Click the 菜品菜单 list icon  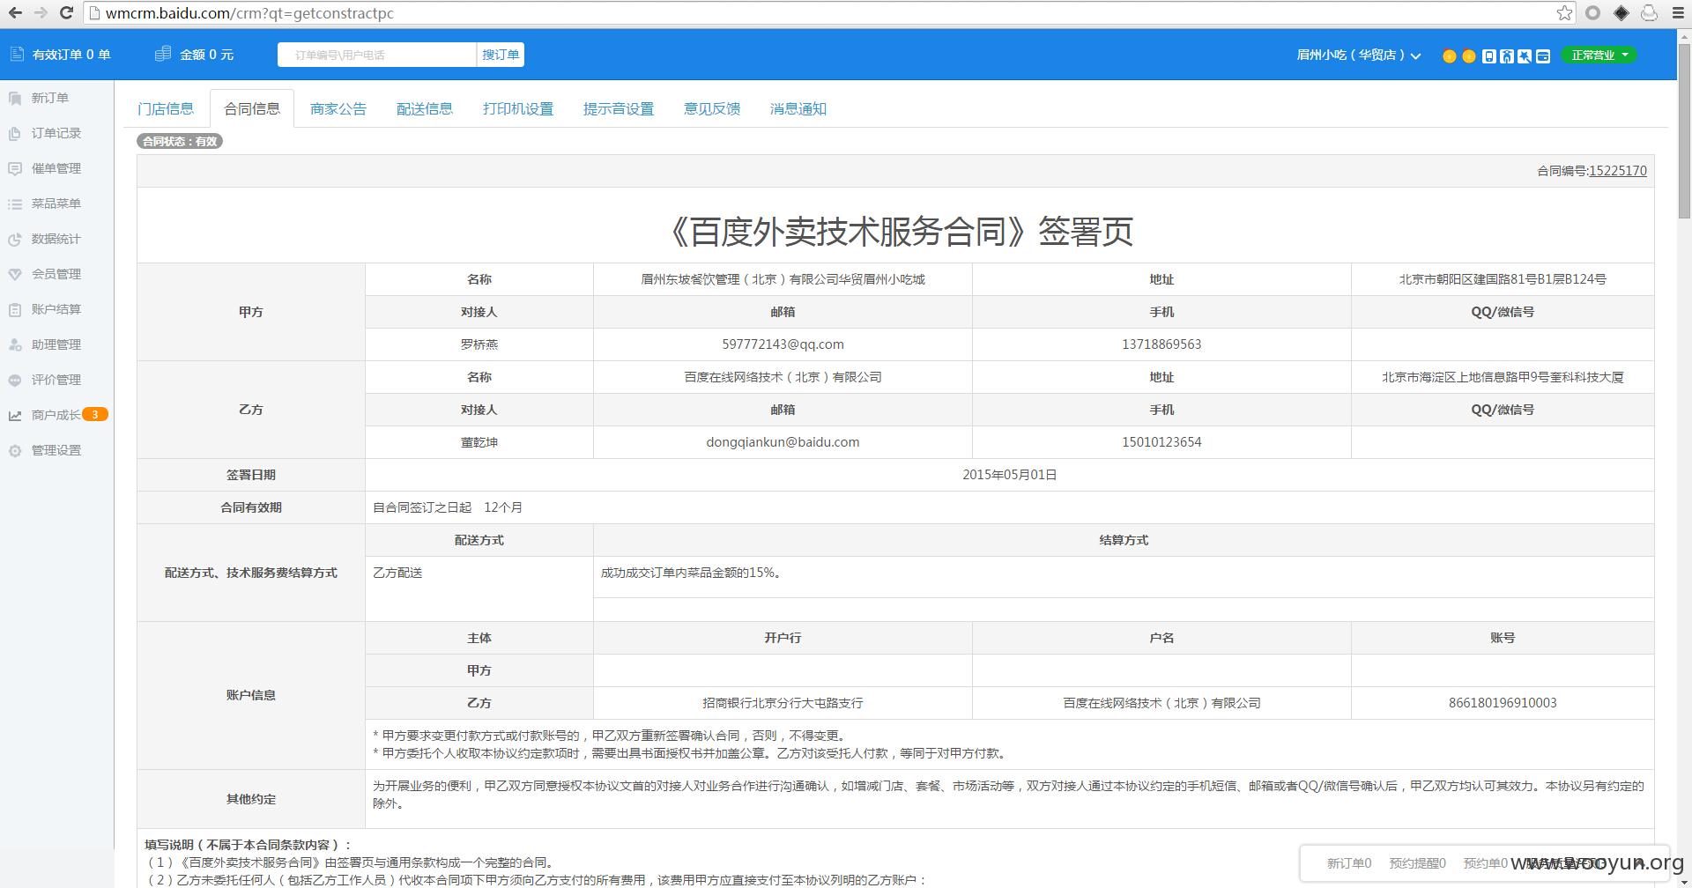tap(15, 204)
